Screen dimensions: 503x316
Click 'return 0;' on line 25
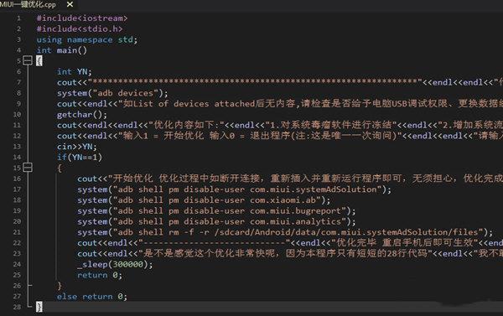[x=100, y=275]
